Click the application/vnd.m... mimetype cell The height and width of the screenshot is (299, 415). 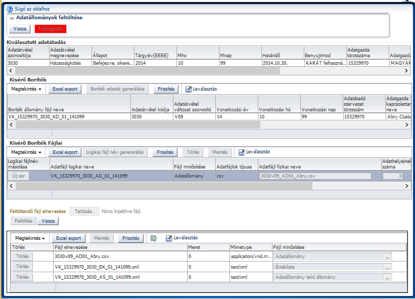point(251,257)
